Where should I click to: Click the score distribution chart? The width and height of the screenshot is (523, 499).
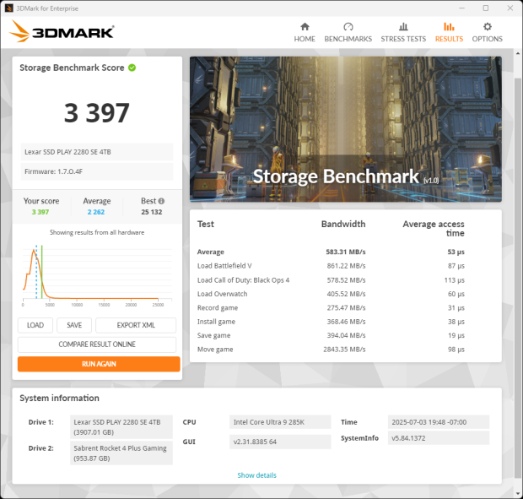click(97, 275)
